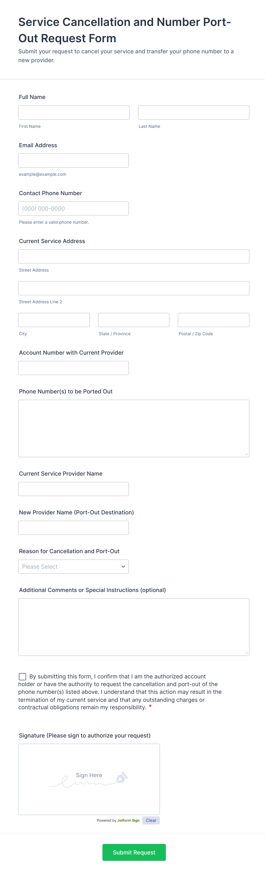Click the Current Service Provider Name field
265x875 pixels.
point(73,488)
